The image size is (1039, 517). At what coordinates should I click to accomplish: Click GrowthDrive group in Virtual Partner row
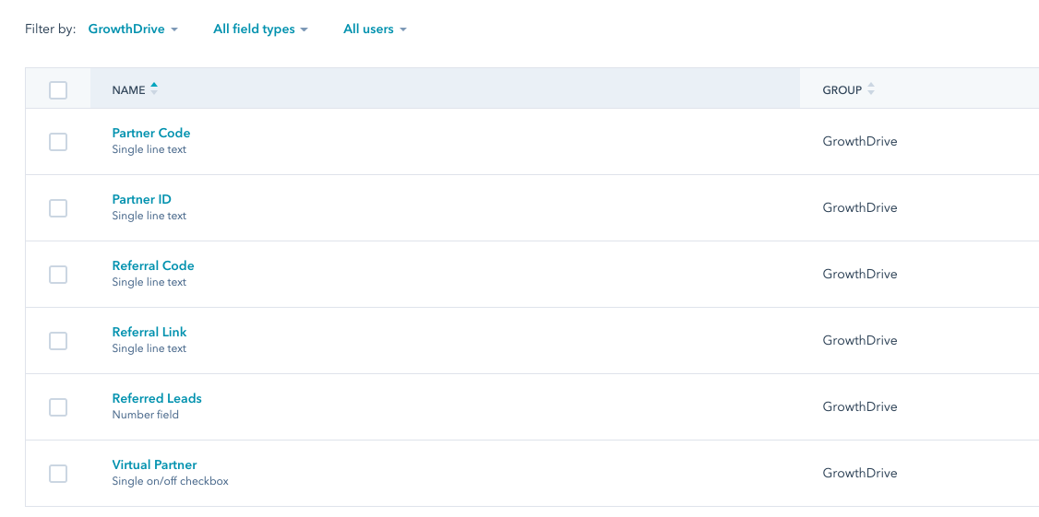(x=860, y=473)
